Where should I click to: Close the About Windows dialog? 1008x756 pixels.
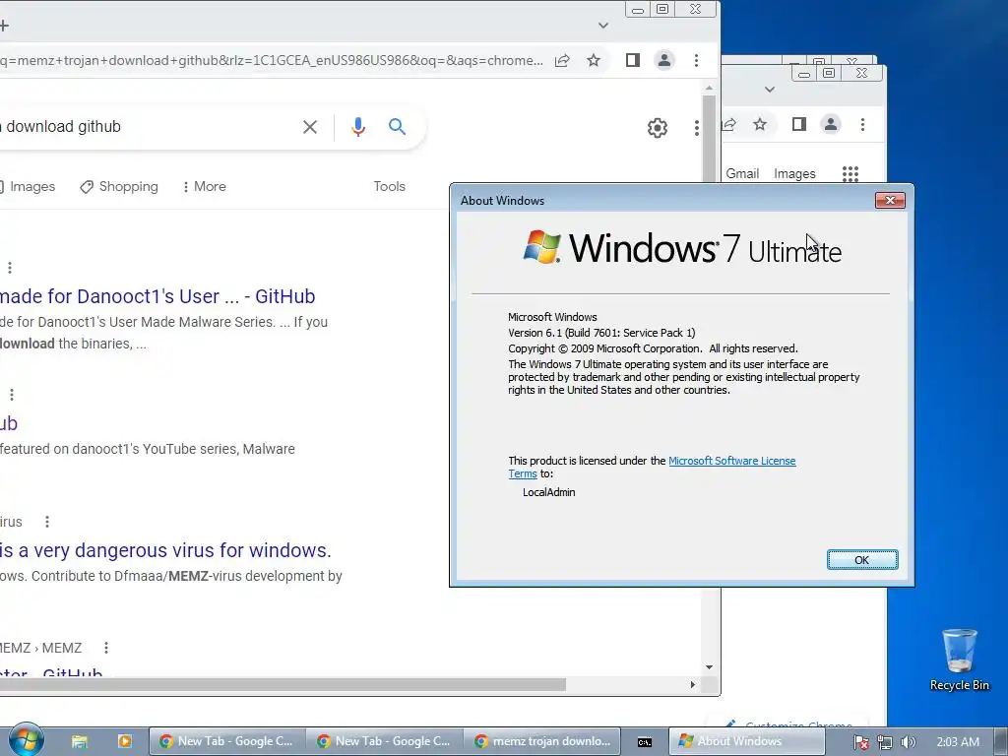(890, 201)
